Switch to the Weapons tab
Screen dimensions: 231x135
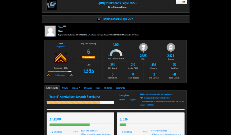point(88,88)
